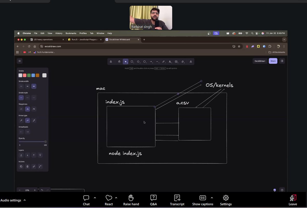Select the Rectangle shape tool
Screen dimensions: 307x208
point(132,61)
